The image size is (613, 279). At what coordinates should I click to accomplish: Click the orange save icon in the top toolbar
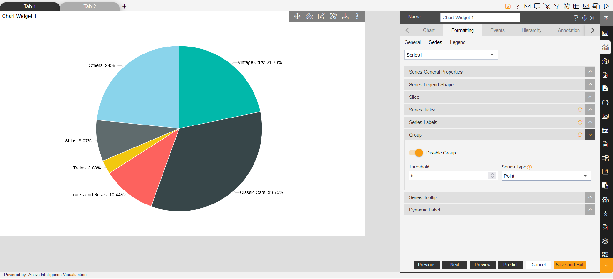tap(508, 6)
